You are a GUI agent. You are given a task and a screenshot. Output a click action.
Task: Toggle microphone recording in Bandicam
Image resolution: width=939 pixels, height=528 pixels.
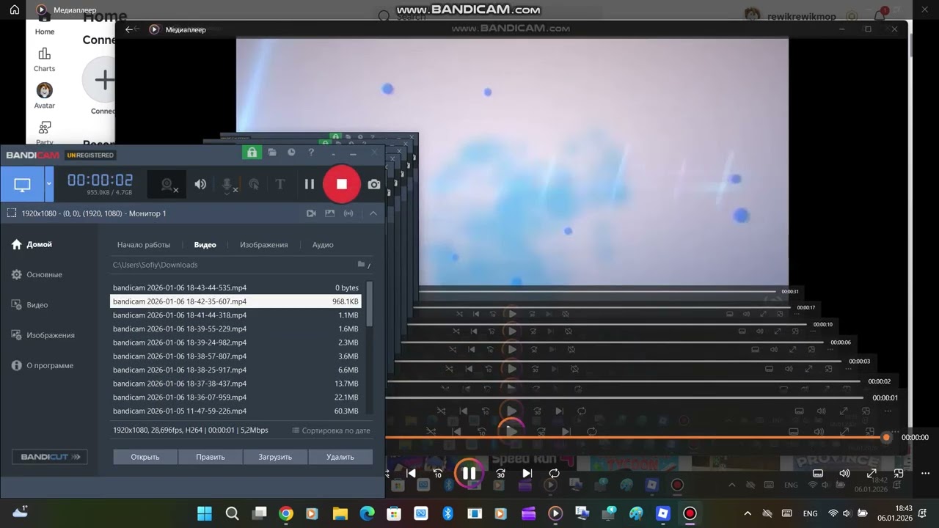pos(227,185)
